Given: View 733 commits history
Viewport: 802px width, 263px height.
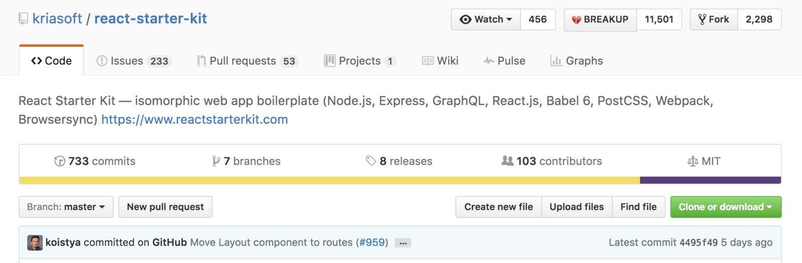Looking at the screenshot, I should pyautogui.click(x=95, y=161).
